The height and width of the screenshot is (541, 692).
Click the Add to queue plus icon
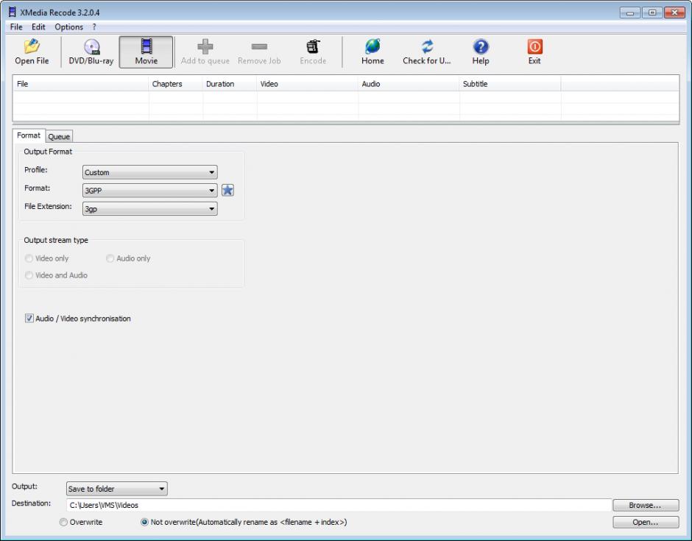(205, 46)
